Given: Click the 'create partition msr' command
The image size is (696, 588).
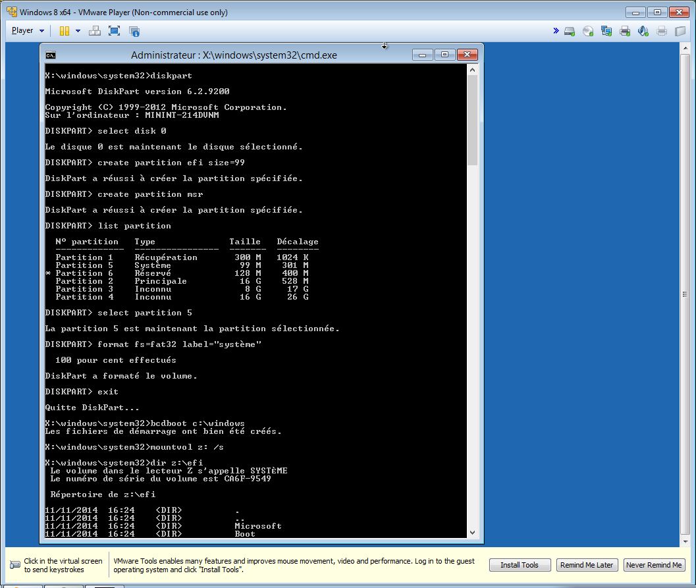Looking at the screenshot, I should [150, 194].
